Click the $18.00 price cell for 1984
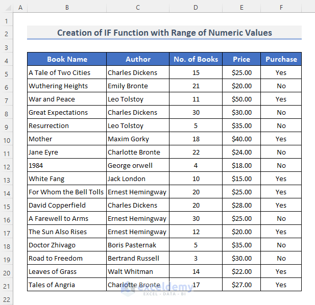Image resolution: width=315 pixels, height=305 pixels. (x=241, y=166)
